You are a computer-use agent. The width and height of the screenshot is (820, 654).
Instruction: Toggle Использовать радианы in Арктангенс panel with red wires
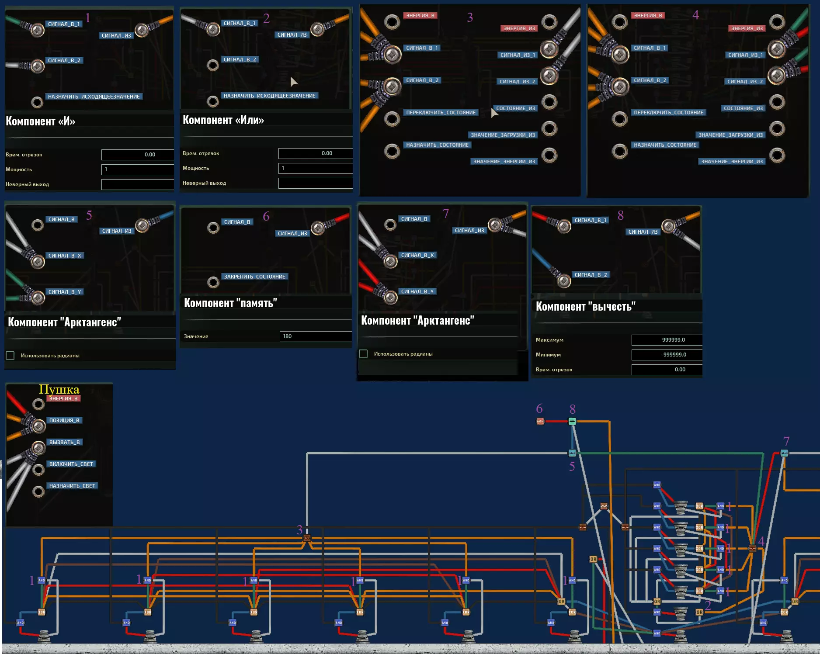[363, 354]
